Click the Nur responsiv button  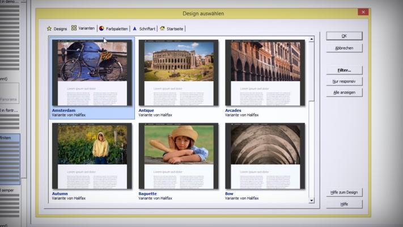(344, 81)
